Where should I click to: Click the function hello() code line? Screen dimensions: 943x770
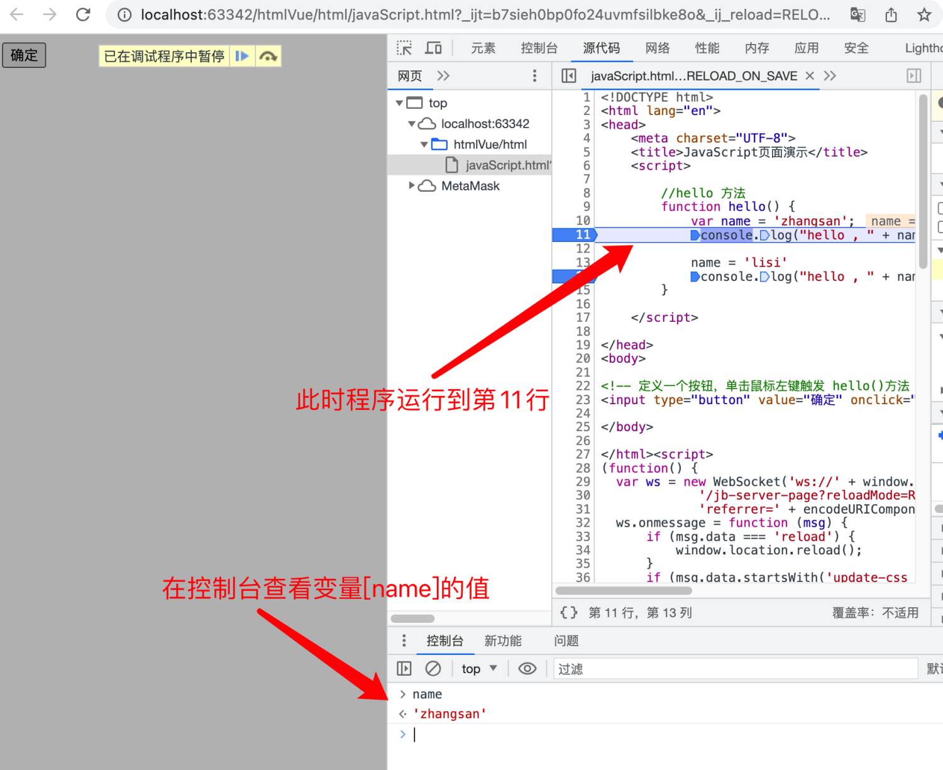click(x=727, y=207)
